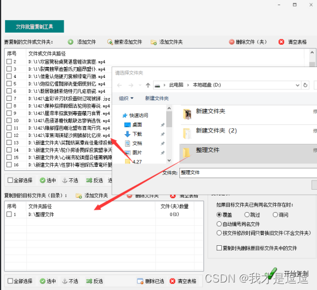
Task: Click the green 添加文件 icon
Action: pyautogui.click(x=71, y=42)
